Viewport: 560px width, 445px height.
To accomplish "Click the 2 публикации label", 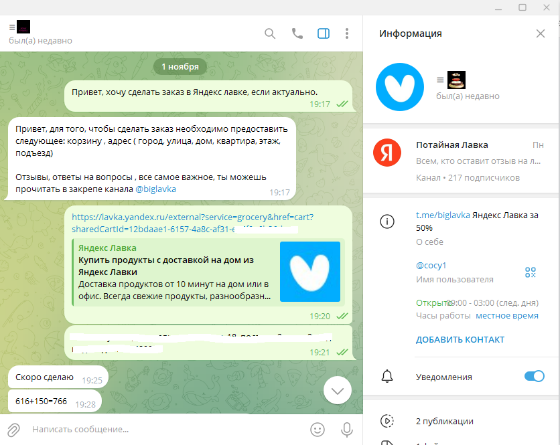I will pyautogui.click(x=445, y=422).
